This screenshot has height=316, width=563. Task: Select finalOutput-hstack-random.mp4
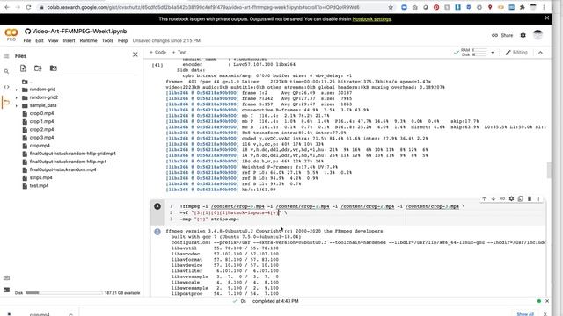tap(62, 169)
